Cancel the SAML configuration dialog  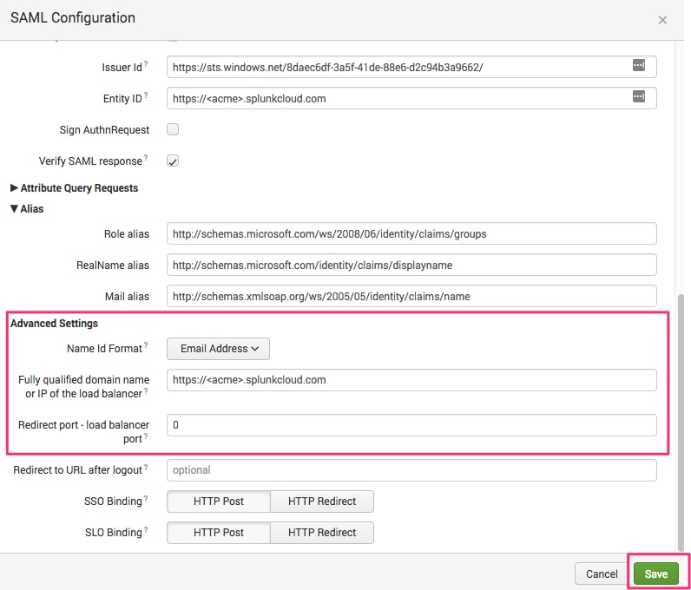[602, 574]
